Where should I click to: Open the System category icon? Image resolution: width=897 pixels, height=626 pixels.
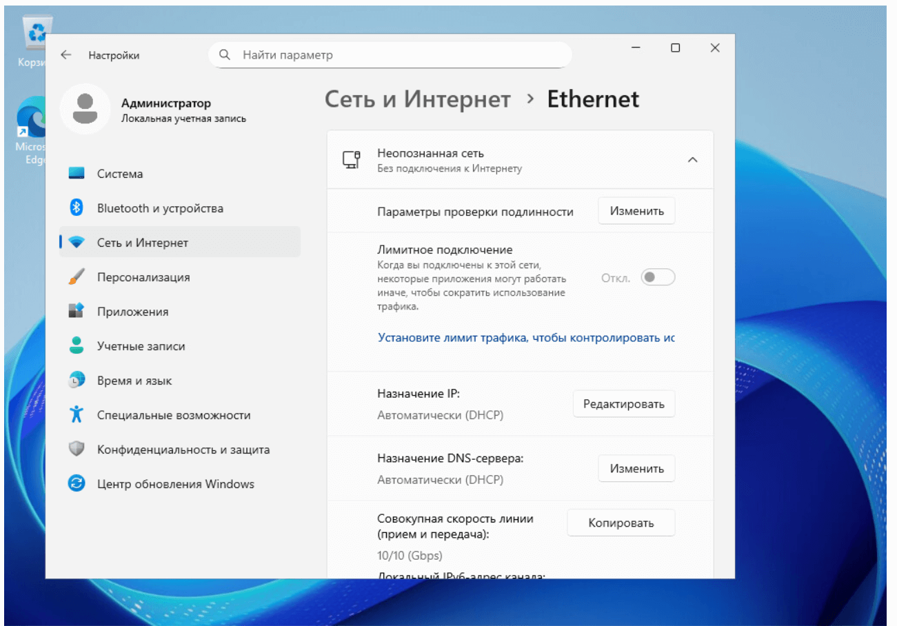tap(77, 174)
